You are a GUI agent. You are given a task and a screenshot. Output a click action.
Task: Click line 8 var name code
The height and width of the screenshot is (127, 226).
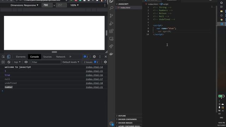166,28
